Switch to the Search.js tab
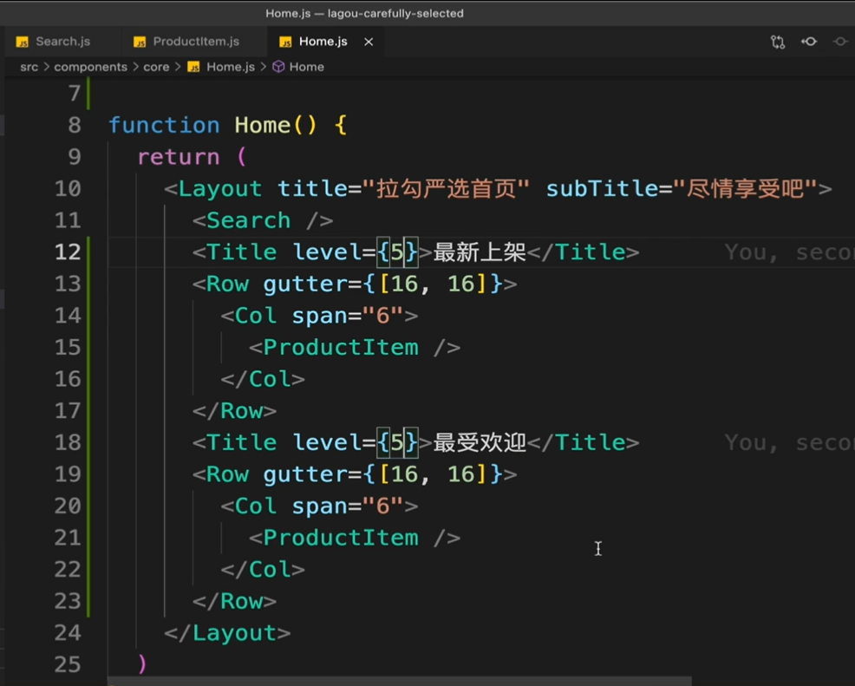Image resolution: width=855 pixels, height=686 pixels. point(54,42)
